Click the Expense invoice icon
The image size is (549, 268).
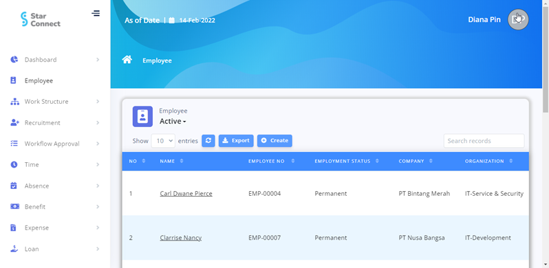click(x=13, y=227)
